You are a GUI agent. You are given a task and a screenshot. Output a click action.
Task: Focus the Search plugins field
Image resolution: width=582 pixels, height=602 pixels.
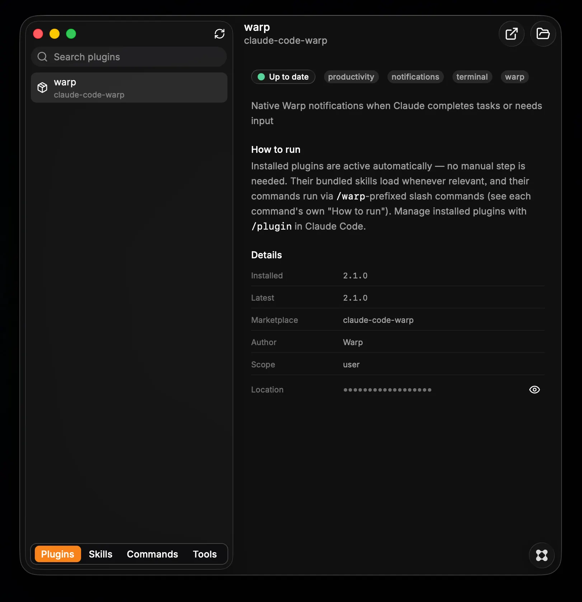[129, 57]
